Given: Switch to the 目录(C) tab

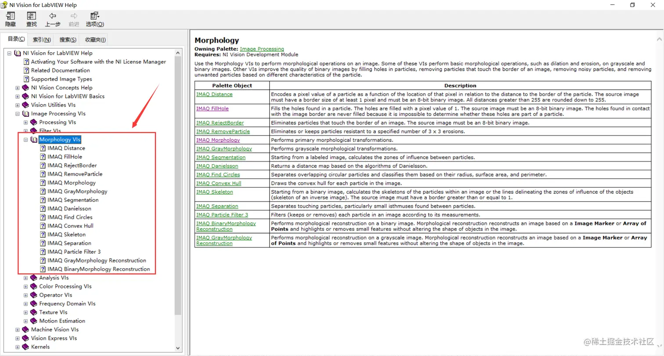Looking at the screenshot, I should click(16, 39).
